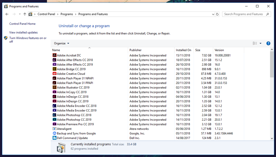
Task: Click the Adobe After Effects CC 2018 icon
Action: pos(54,60)
